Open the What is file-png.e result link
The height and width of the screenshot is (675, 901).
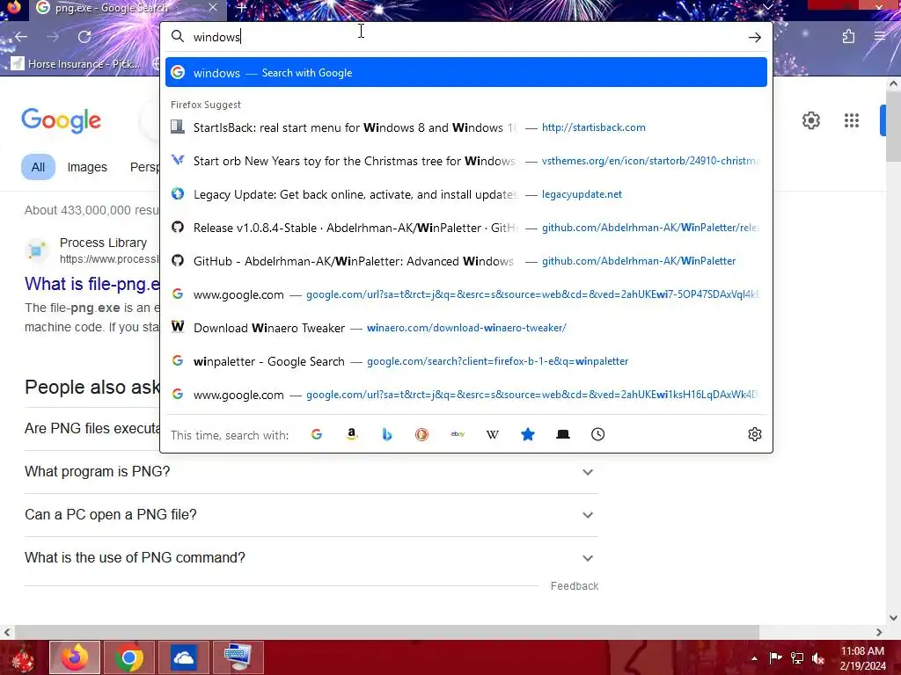(x=92, y=284)
